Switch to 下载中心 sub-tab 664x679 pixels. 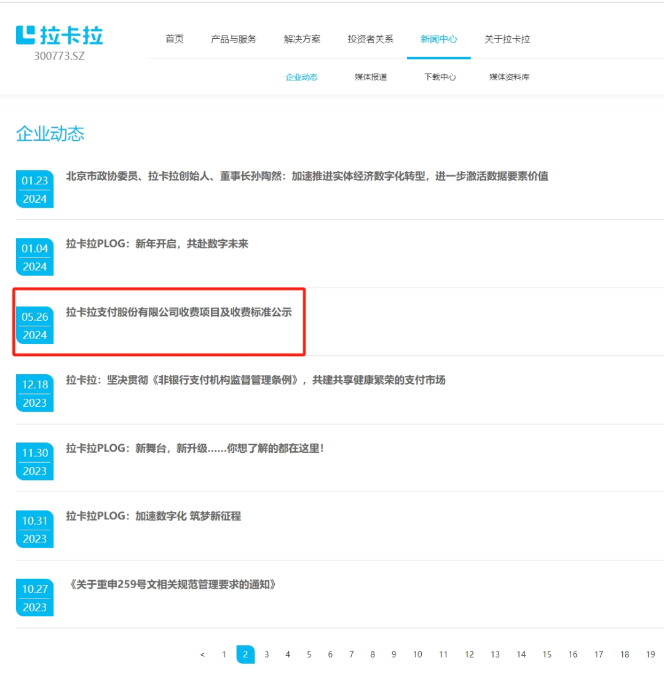pos(440,77)
